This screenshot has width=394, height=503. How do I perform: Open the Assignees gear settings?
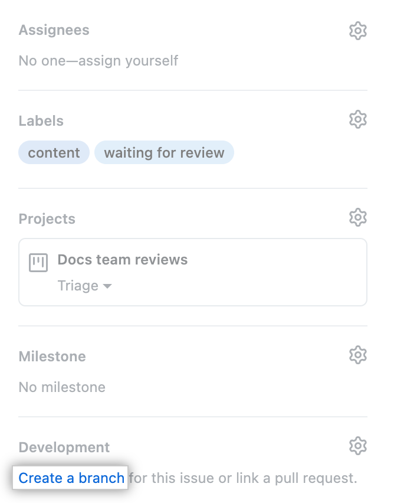tap(358, 31)
